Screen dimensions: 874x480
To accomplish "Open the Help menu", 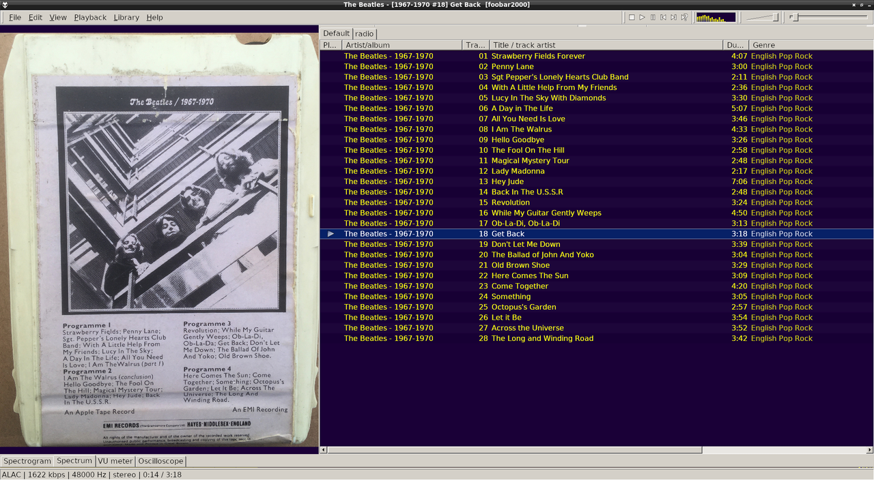I will click(x=155, y=17).
